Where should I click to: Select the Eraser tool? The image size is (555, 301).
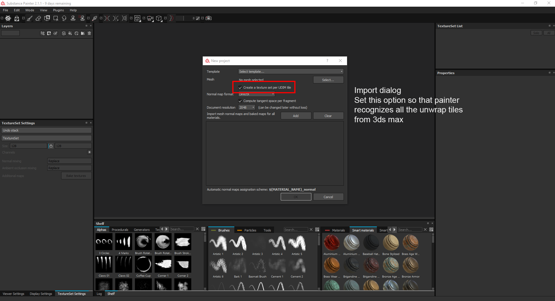point(38,18)
